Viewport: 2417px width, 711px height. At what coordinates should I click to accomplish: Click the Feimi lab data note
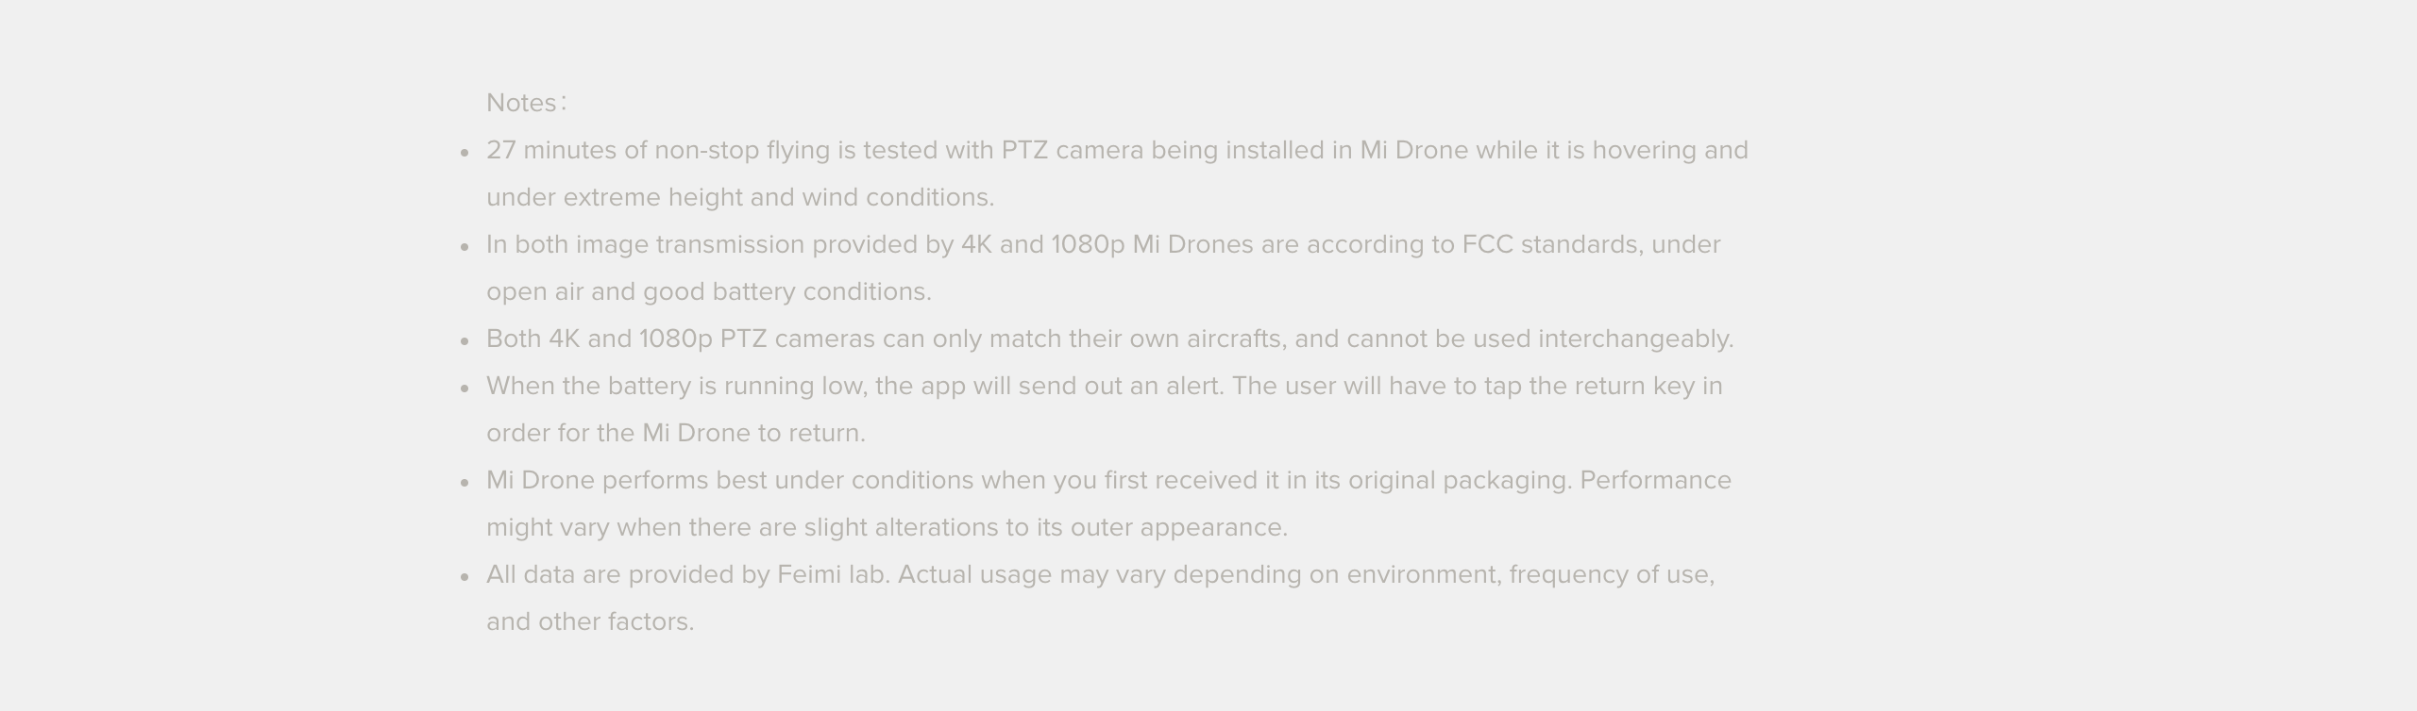pyautogui.click(x=1100, y=598)
